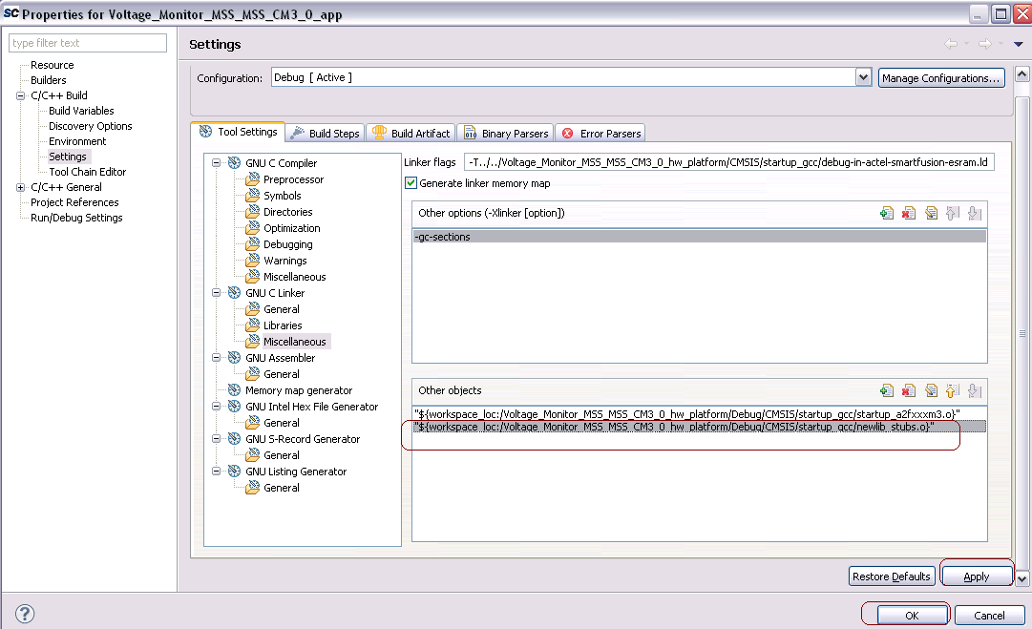
Task: Move the selected other object up
Action: (952, 389)
